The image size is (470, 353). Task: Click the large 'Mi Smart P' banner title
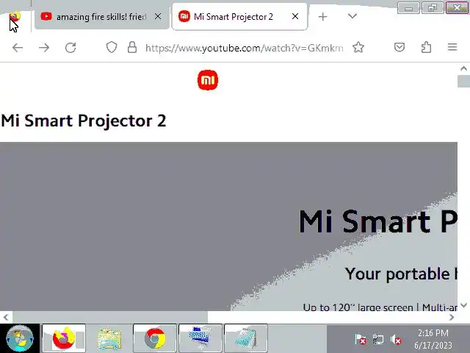tap(378, 222)
